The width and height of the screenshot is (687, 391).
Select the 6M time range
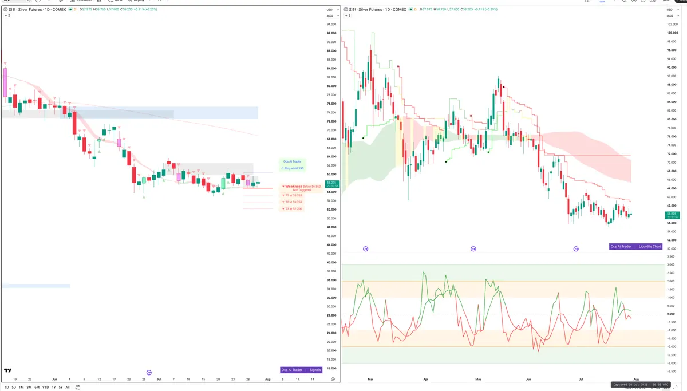[37, 388]
